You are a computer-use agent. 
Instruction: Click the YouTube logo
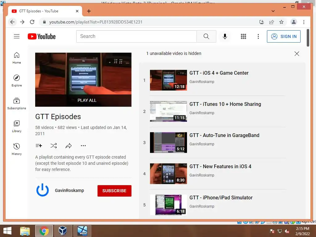(x=42, y=36)
